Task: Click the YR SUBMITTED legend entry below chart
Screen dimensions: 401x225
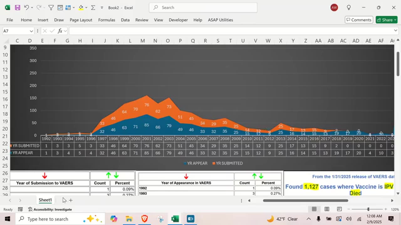Action: point(227,163)
